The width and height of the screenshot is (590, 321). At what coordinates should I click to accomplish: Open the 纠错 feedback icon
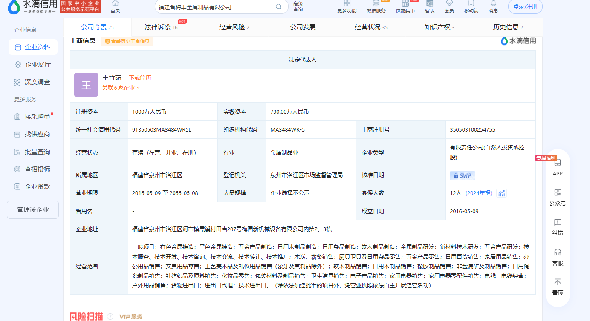point(558,223)
